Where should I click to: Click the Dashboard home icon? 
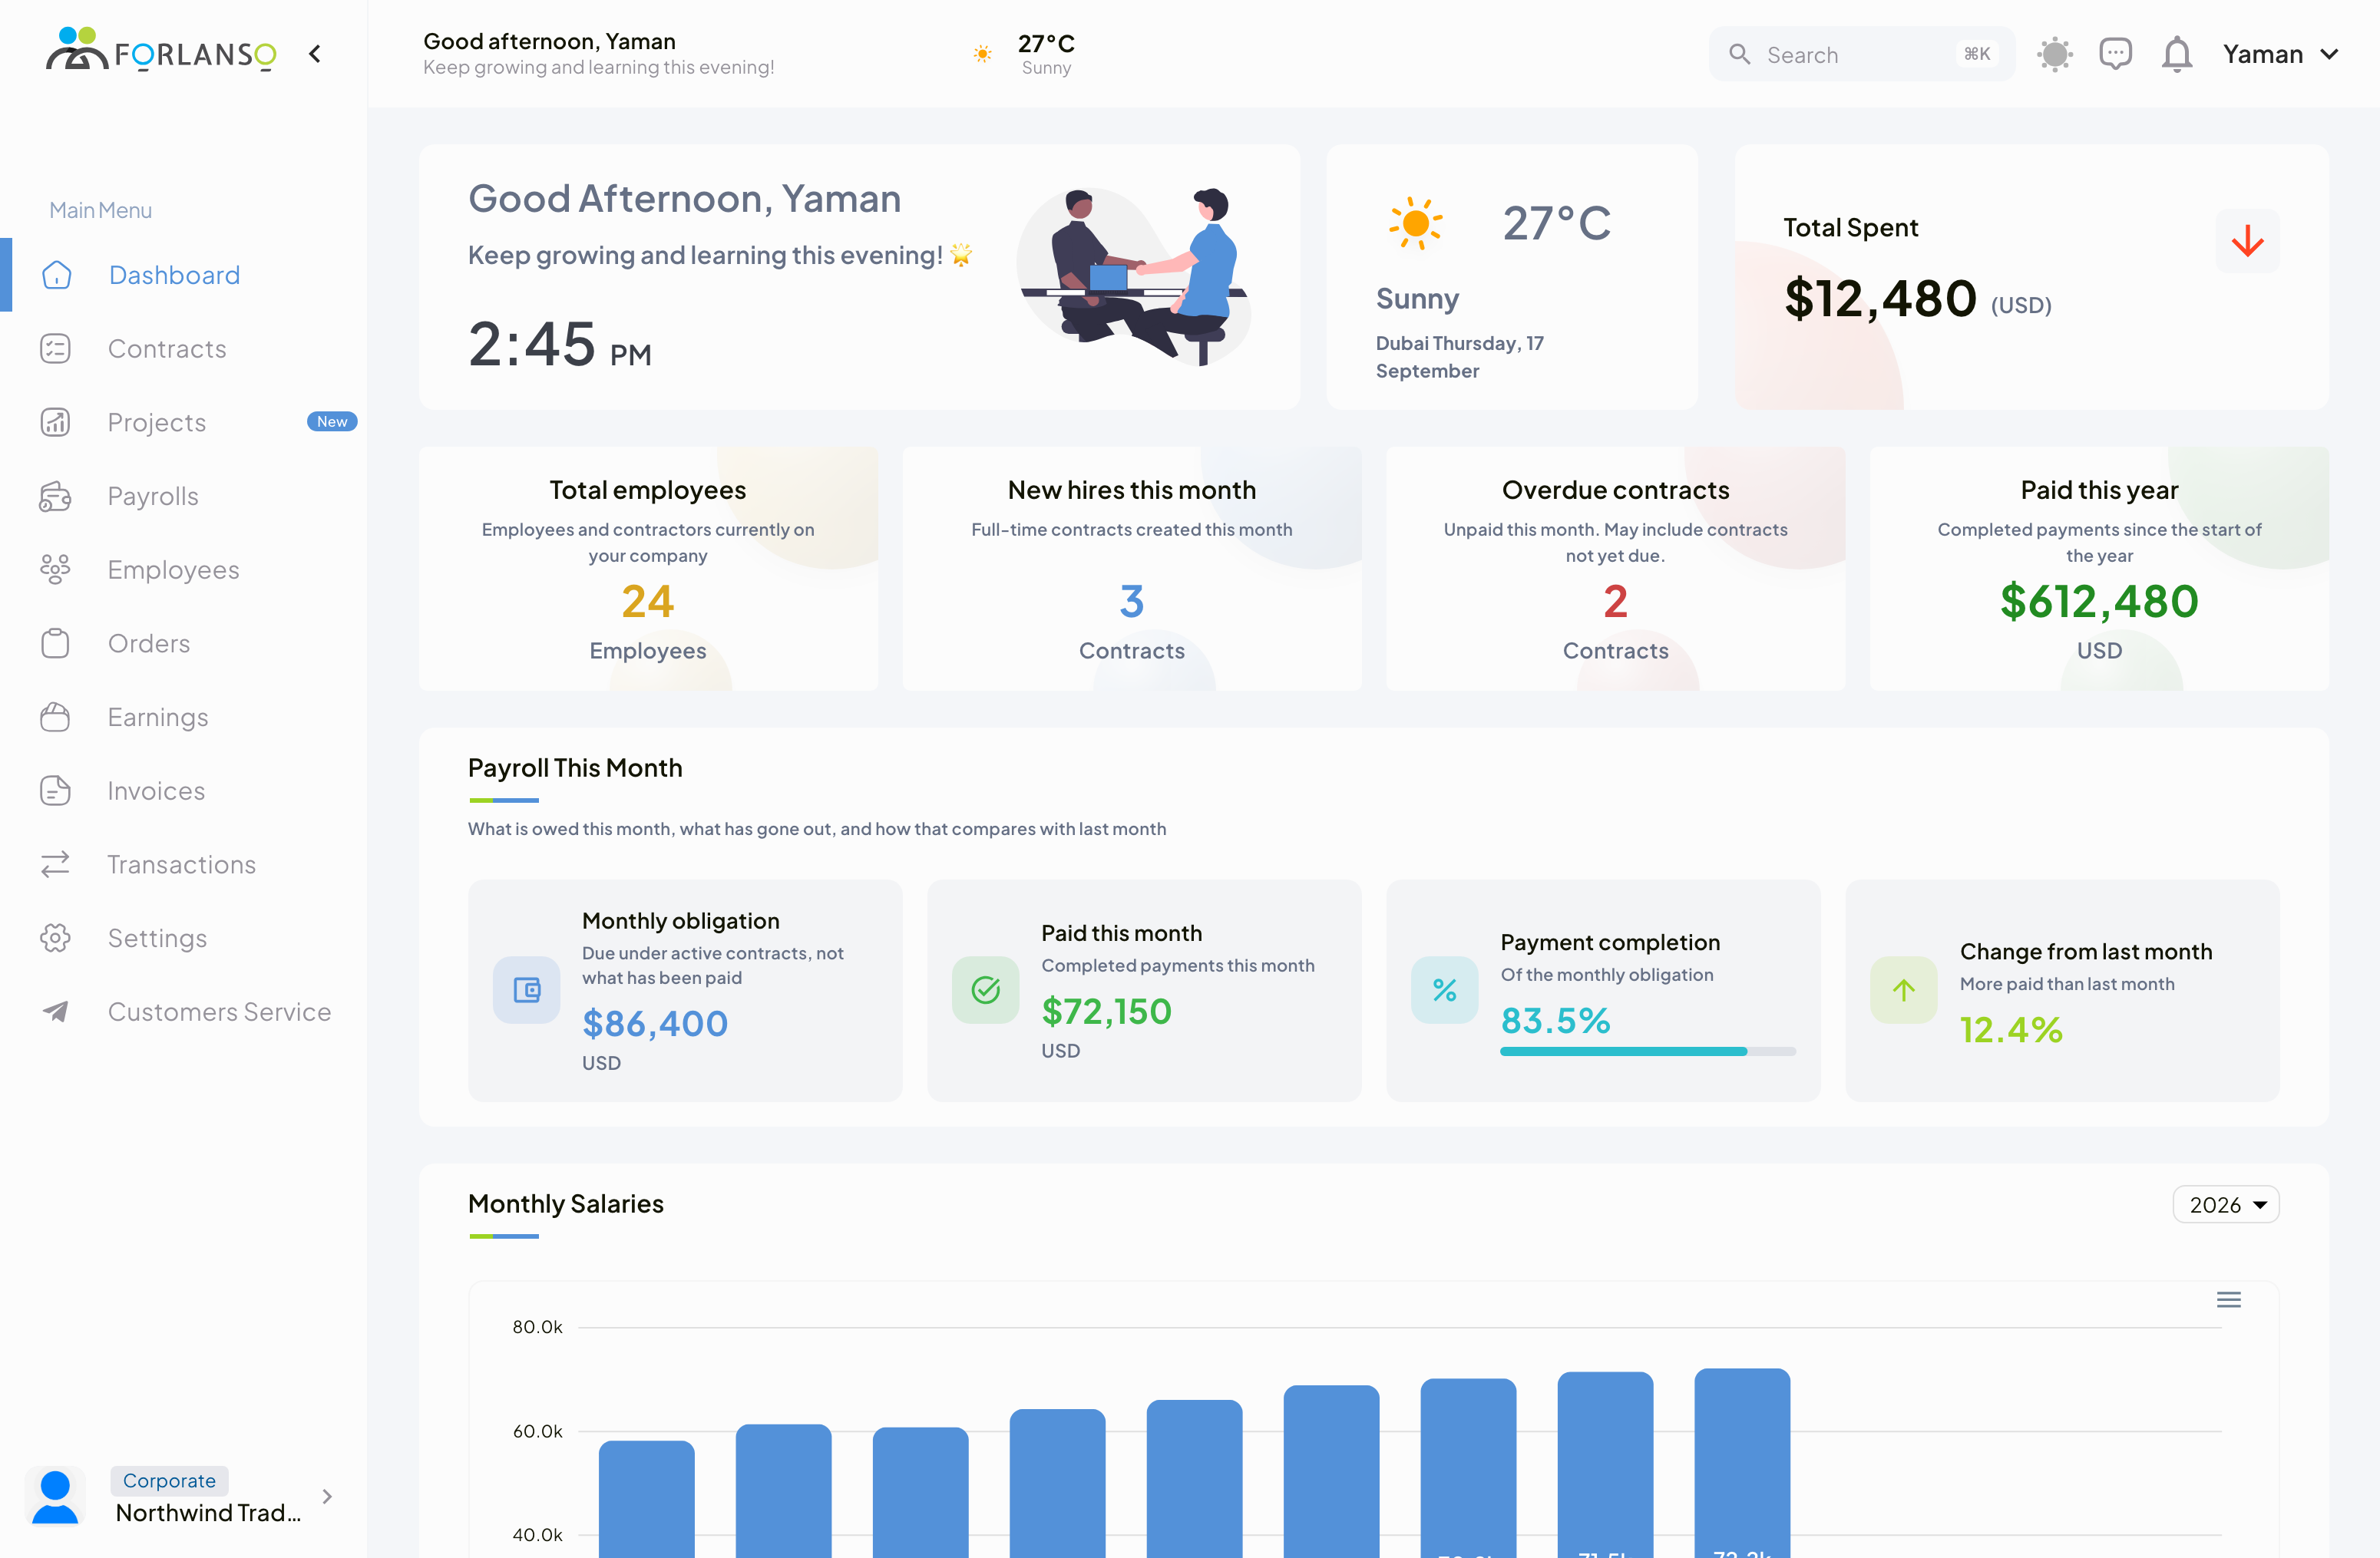pos(57,275)
